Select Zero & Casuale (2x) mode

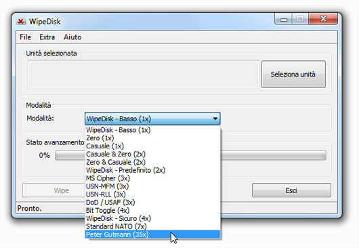pyautogui.click(x=152, y=162)
